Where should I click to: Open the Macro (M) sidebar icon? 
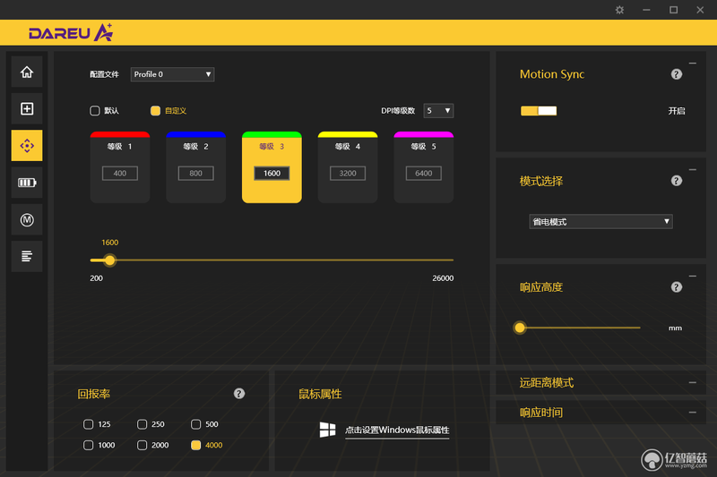[x=27, y=219]
